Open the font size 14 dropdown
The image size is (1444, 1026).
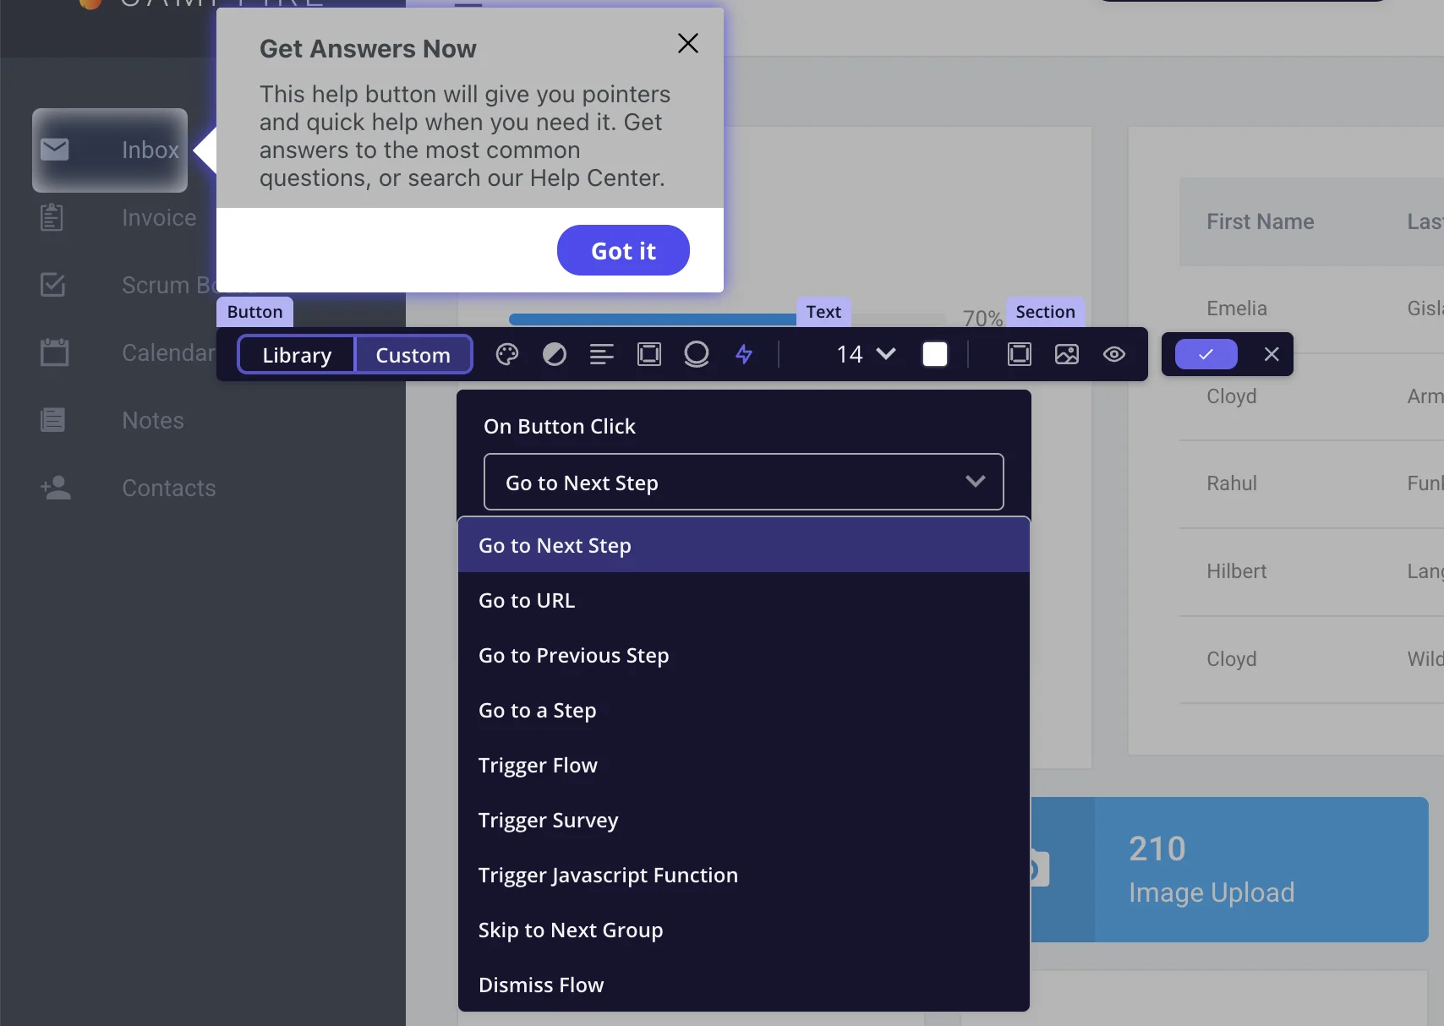[x=866, y=354]
